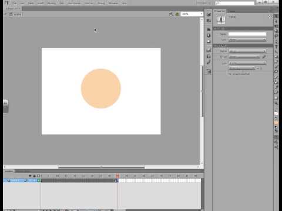Select the peach circle on the stage
Screen dimensions: 282x211
(x=101, y=89)
